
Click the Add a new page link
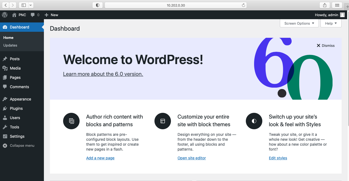click(100, 158)
